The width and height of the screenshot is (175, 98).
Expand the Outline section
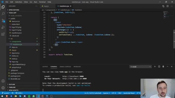coord(12,84)
